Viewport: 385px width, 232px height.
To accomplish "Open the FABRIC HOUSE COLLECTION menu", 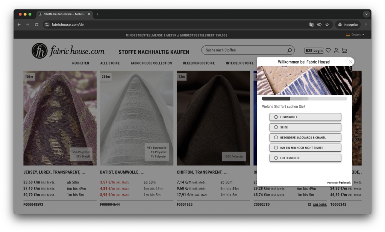I will click(152, 63).
